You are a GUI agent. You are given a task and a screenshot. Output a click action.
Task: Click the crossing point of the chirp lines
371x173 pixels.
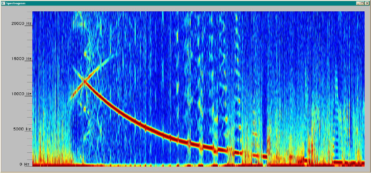pos(84,81)
